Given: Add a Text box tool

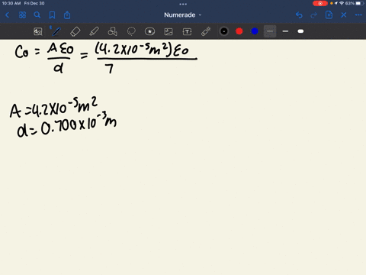Looking at the screenshot, I should click(x=187, y=31).
